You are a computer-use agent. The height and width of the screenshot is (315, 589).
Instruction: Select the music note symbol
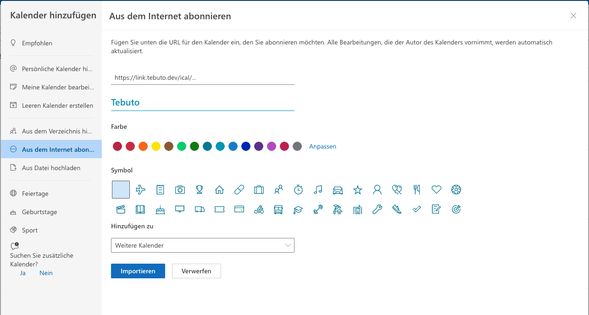click(x=318, y=189)
